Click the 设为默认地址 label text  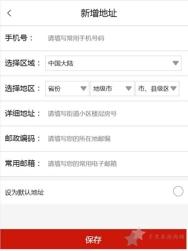(x=24, y=192)
